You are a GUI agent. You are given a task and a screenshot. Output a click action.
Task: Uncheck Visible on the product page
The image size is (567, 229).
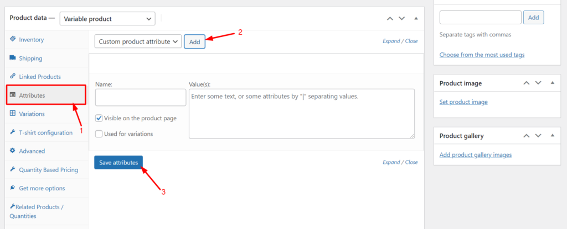99,118
